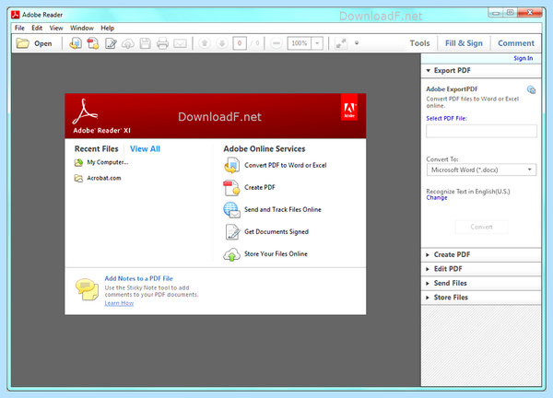The height and width of the screenshot is (398, 553).
Task: Switch to the Comment pane tab
Action: [516, 43]
